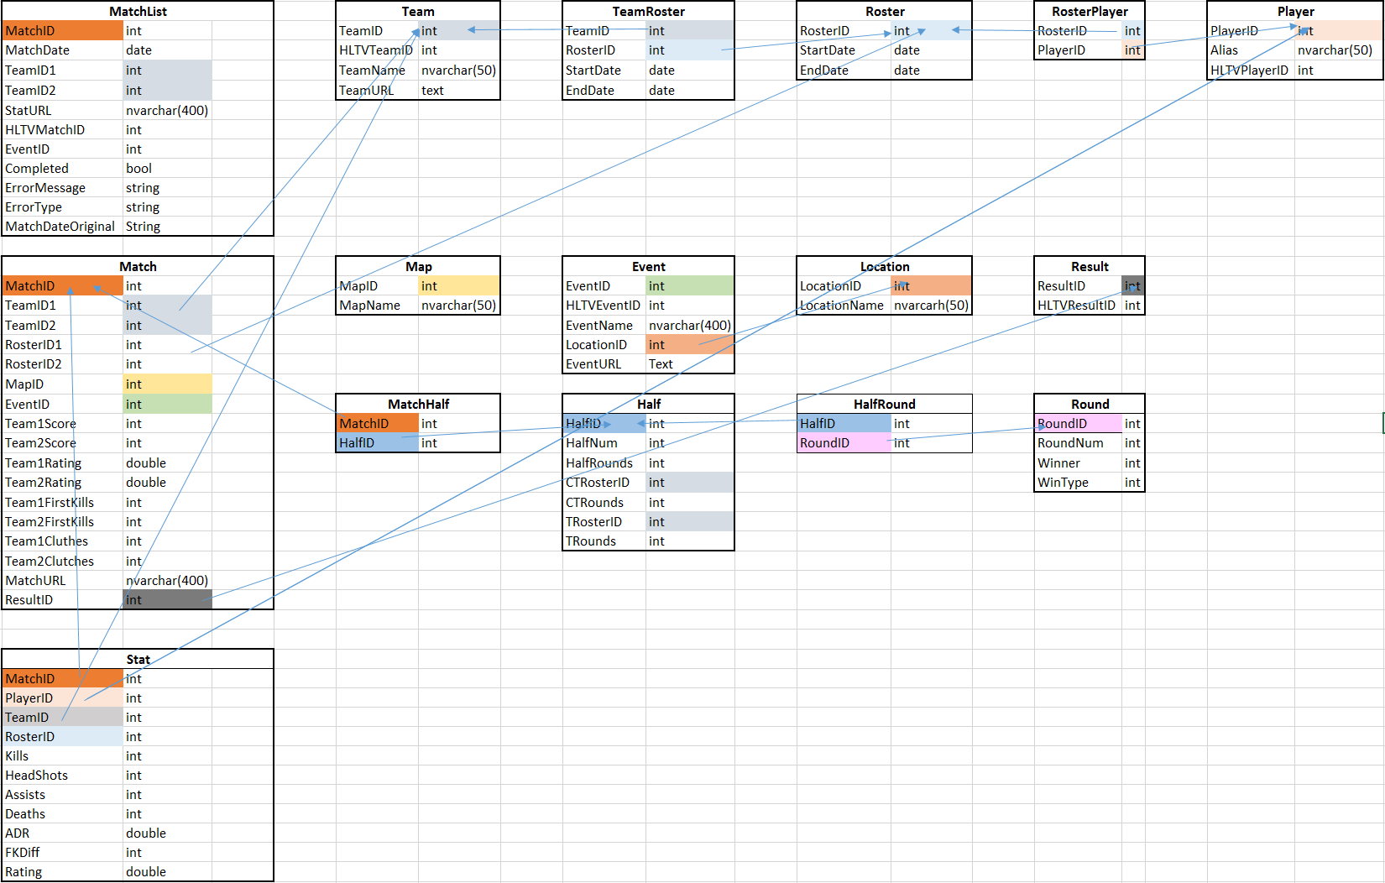Click the Player table header cell
Screen dimensions: 1385x883
[1295, 12]
